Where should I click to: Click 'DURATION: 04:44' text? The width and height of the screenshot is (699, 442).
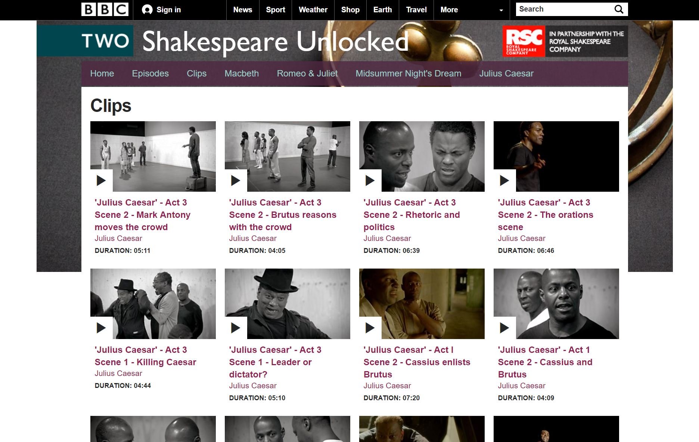123,386
